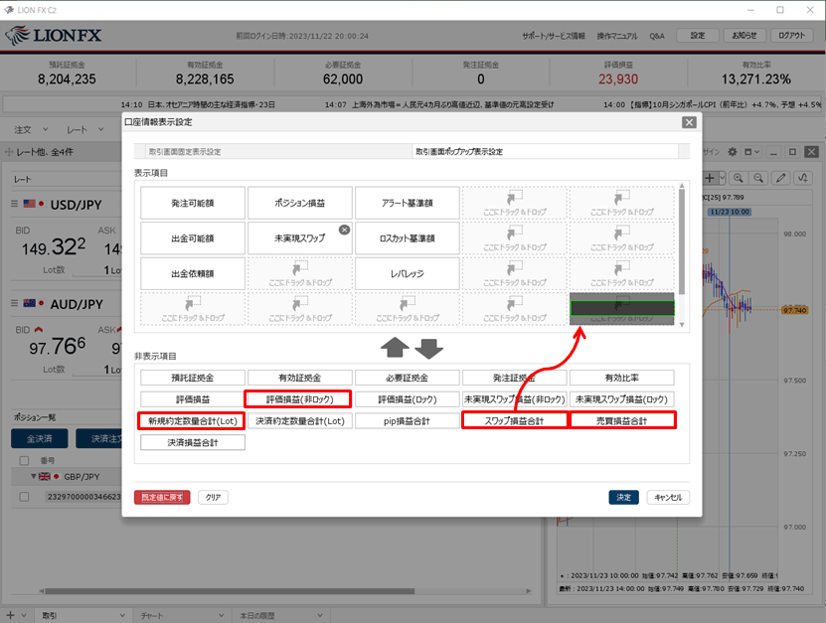Click the AUD/JPY BID price 97.766
This screenshot has width=826, height=623.
(57, 347)
